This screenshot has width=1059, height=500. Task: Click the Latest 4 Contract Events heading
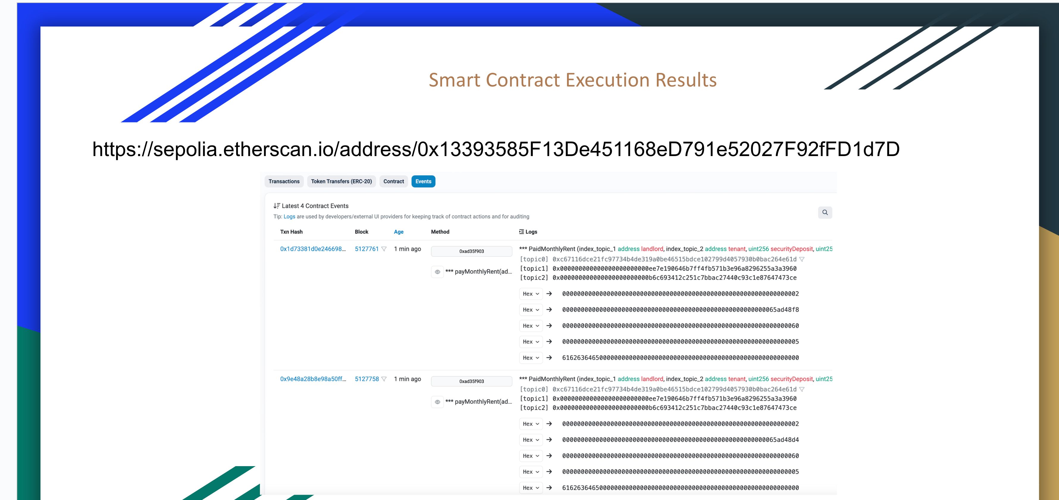point(315,206)
